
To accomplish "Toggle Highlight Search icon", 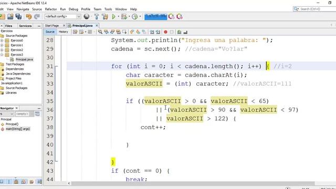I will [x=118, y=32].
